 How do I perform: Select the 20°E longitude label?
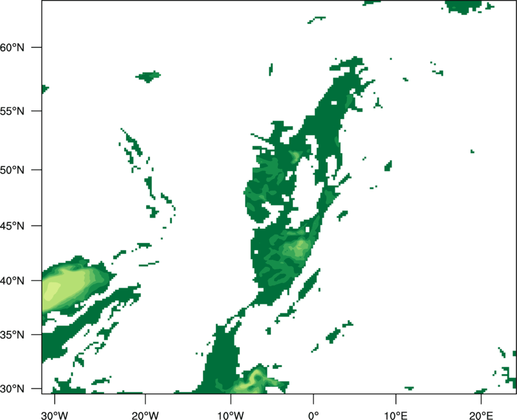coord(481,415)
